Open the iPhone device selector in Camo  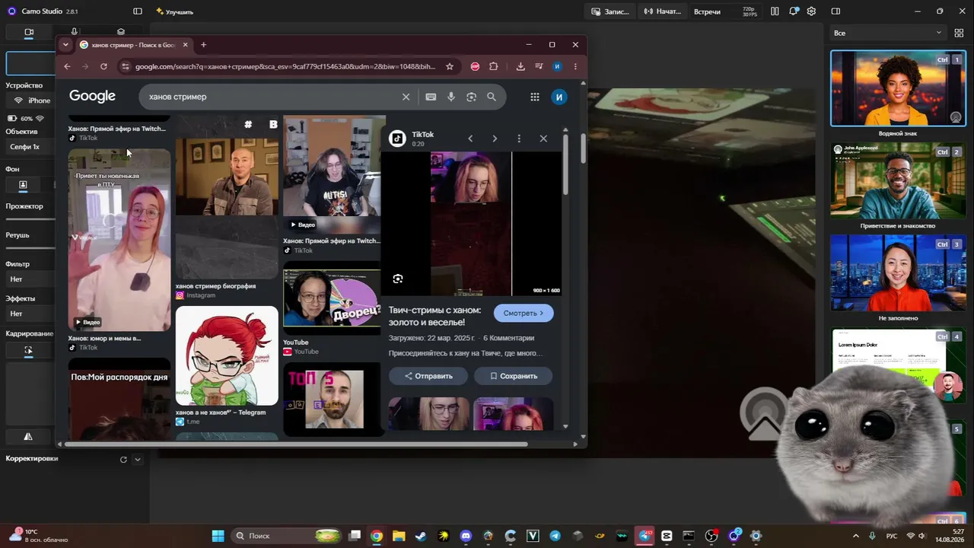(32, 100)
